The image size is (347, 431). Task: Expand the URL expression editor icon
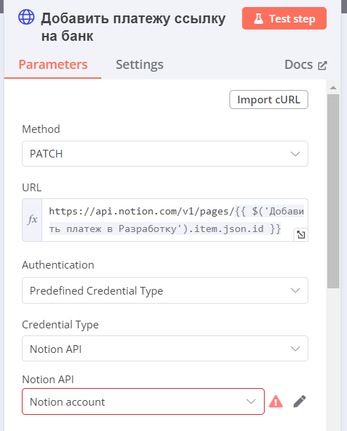(301, 234)
